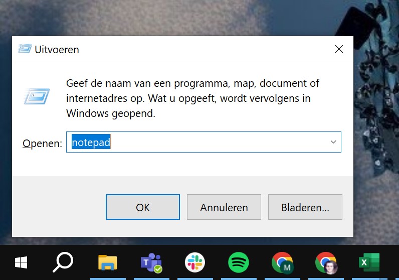Switch to Microsoft Teams in taskbar
The image size is (399, 280).
(x=151, y=262)
